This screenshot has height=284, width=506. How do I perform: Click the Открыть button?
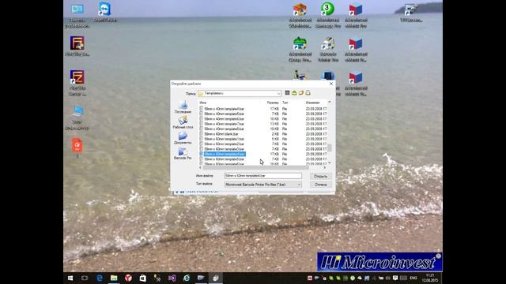click(x=320, y=176)
